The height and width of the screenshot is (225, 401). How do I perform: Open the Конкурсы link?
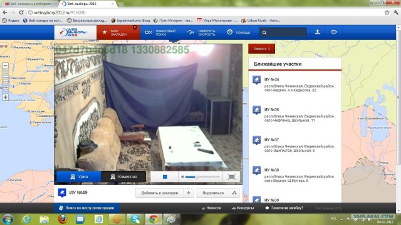tap(242, 208)
